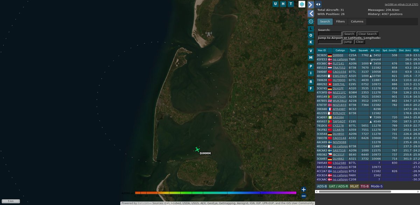The image size is (420, 205).
Task: Open the EWG39UY callsign link
Action: [340, 76]
